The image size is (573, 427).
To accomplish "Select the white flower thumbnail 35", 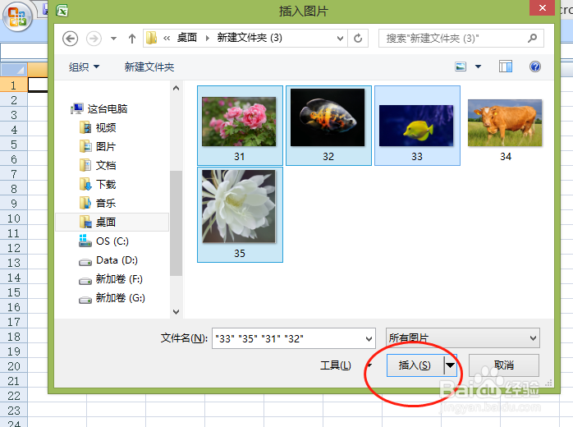I will click(240, 214).
